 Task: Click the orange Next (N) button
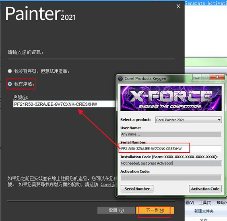155,210
